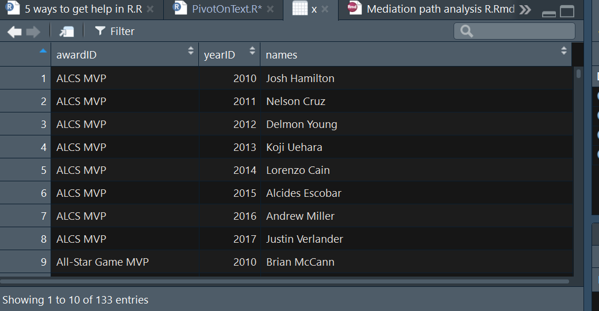Show data viewer in new window
The width and height of the screenshot is (599, 311).
67,32
